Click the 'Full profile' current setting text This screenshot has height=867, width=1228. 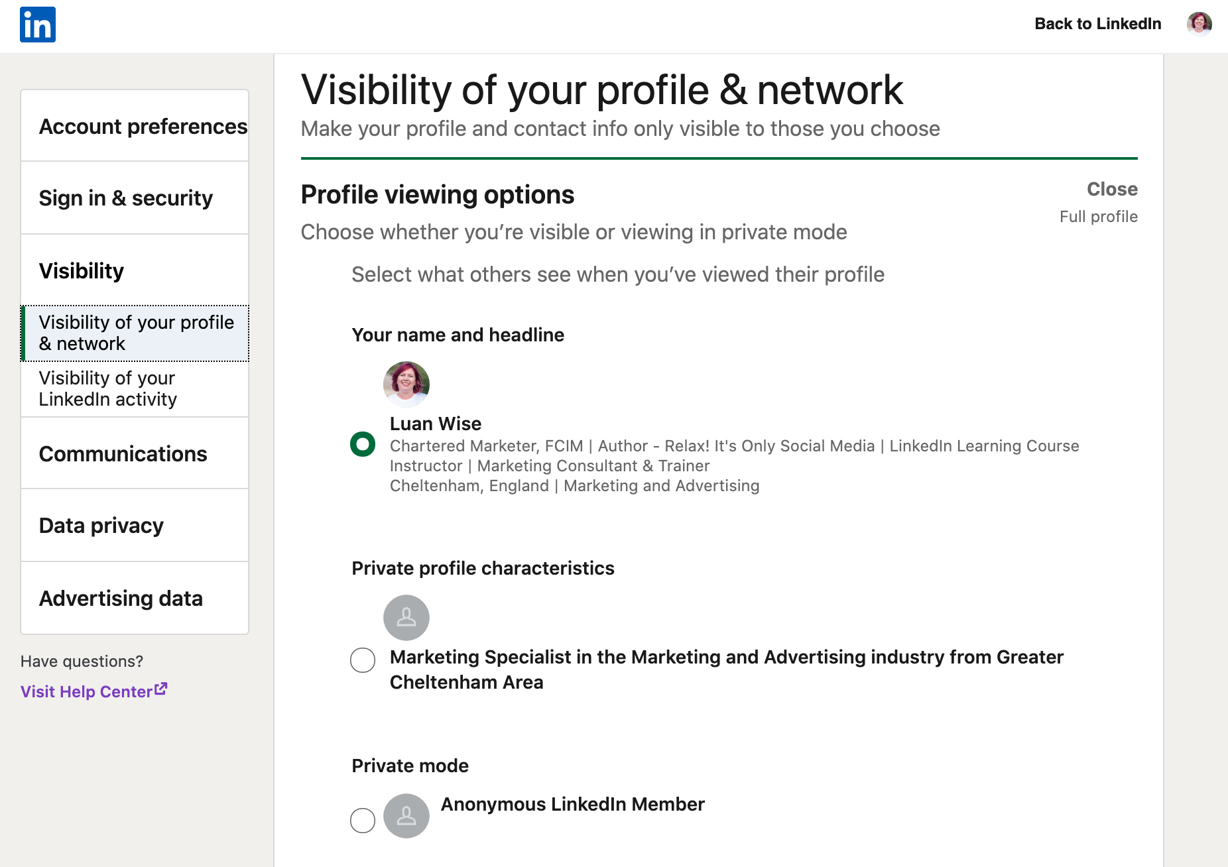pos(1099,217)
